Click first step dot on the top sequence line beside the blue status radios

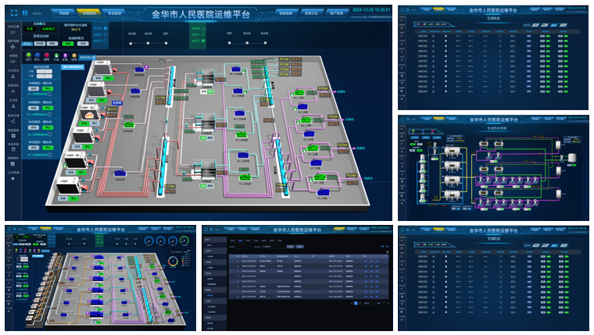point(131,43)
